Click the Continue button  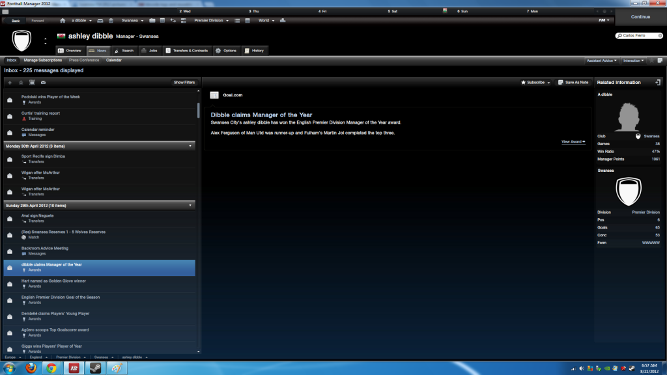click(x=640, y=17)
